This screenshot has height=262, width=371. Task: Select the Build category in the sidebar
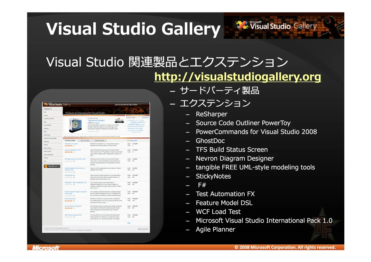click(x=52, y=112)
